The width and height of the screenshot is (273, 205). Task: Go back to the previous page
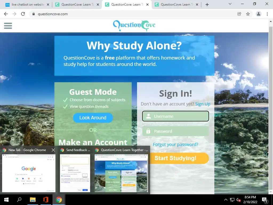click(6, 14)
